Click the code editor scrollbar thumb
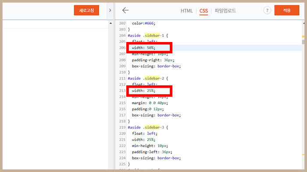307x172 pixels. pos(303,42)
